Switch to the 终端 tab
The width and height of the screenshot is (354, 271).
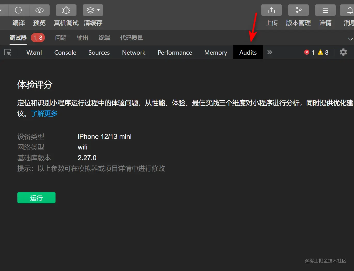click(104, 38)
